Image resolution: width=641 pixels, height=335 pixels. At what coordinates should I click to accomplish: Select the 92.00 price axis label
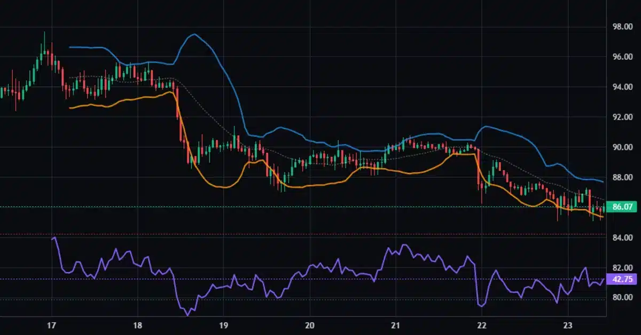(x=622, y=117)
